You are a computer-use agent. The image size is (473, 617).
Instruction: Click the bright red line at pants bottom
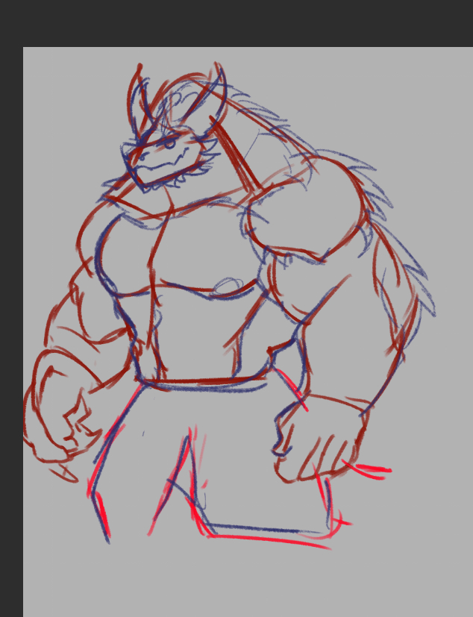click(x=269, y=539)
